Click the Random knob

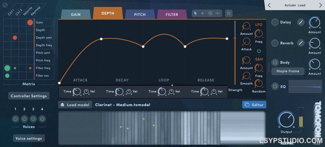coord(258,83)
